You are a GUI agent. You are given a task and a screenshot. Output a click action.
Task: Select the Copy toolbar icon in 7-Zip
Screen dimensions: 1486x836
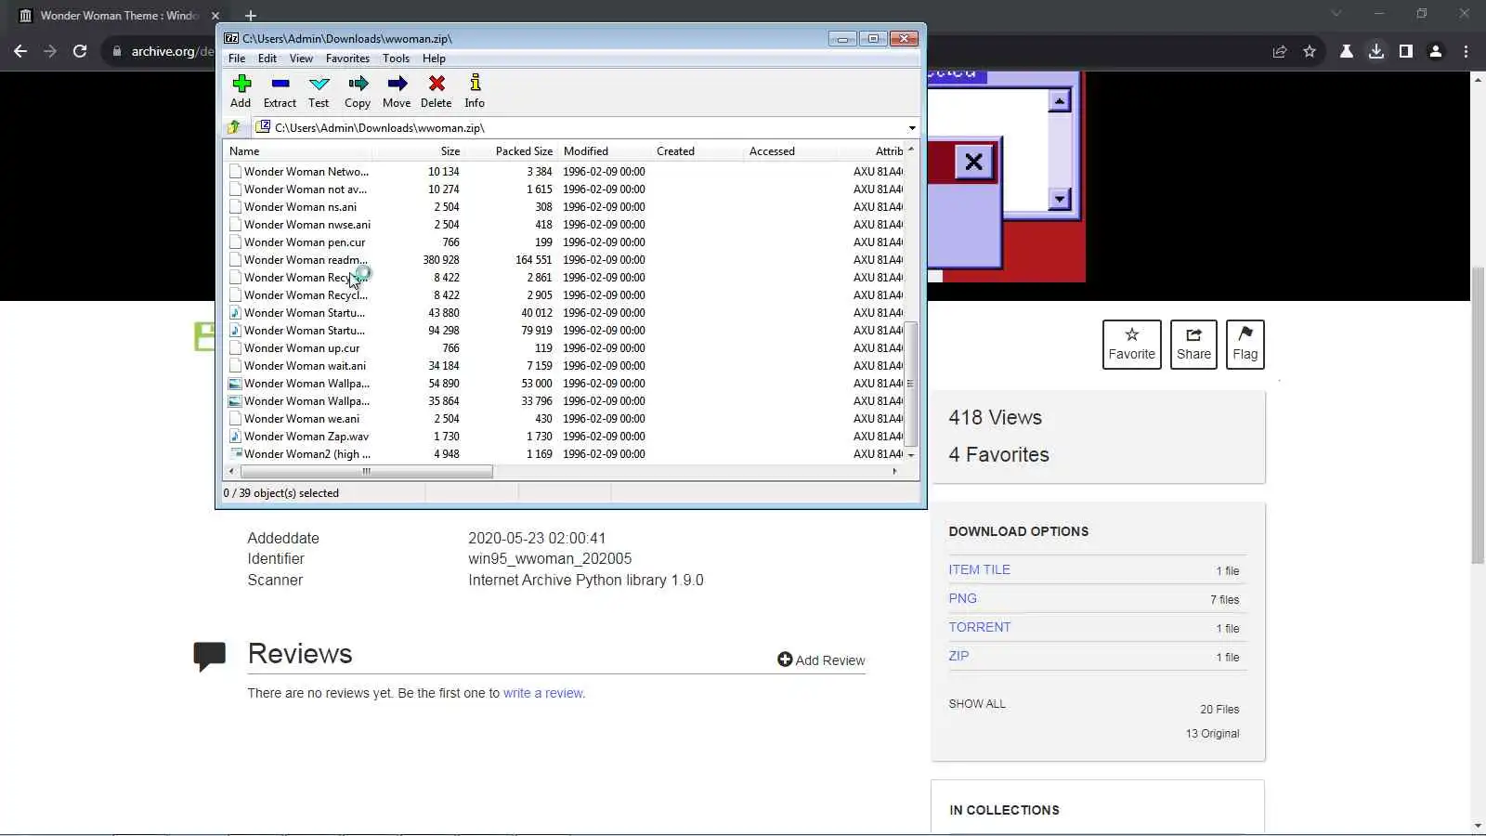358,91
